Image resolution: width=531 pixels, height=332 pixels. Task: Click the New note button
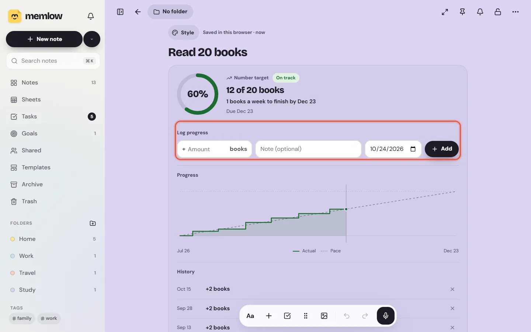click(44, 39)
